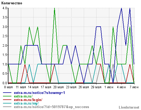This screenshot has width=141, height=110.
Task: Click the 1 июн axis label
Action: tap(109, 87)
